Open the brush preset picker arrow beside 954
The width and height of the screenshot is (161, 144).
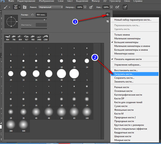(19, 7)
